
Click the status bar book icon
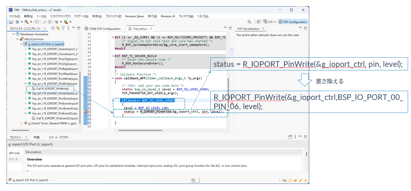[291, 180]
